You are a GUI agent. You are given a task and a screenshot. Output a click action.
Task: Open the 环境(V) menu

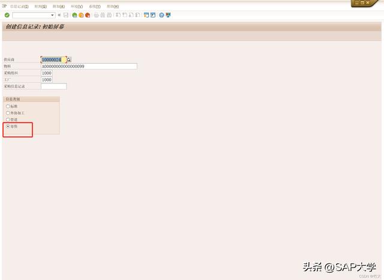(x=77, y=7)
